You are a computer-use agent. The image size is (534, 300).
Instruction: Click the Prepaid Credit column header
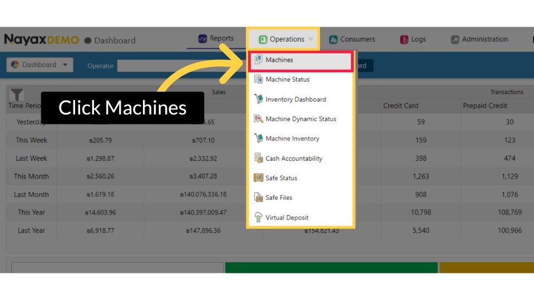pyautogui.click(x=485, y=106)
